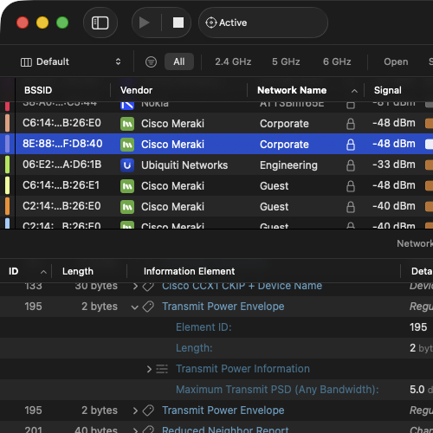Sort by the ID column header
The image size is (433, 433).
[14, 271]
